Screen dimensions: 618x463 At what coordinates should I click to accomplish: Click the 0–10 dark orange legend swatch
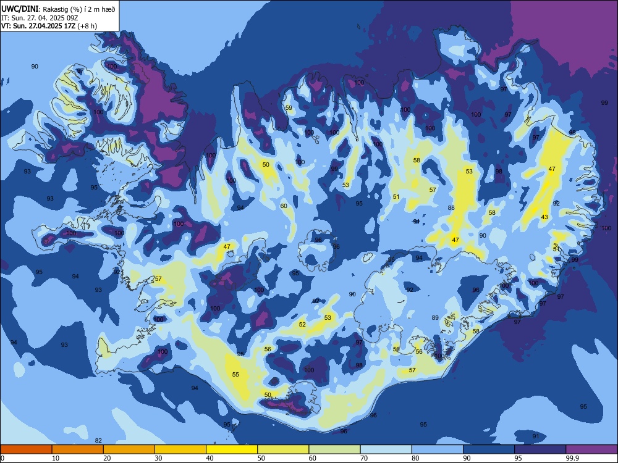[26, 449]
